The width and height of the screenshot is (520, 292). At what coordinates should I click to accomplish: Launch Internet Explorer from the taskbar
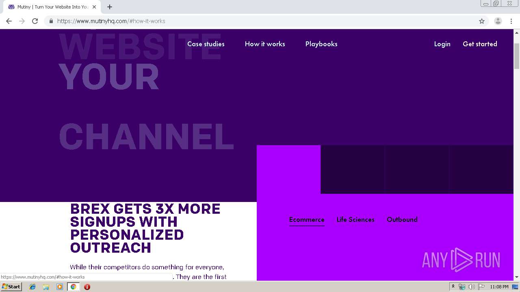pyautogui.click(x=32, y=287)
